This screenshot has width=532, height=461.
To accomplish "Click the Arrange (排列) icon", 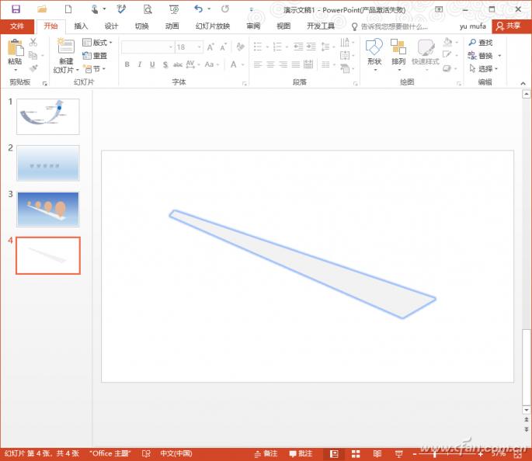I will pyautogui.click(x=398, y=52).
